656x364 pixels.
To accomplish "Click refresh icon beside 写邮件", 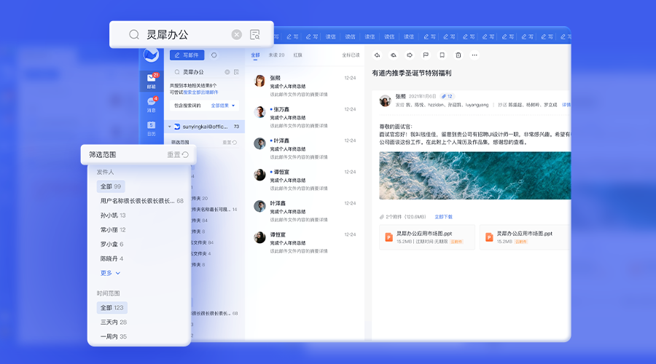I will 214,55.
